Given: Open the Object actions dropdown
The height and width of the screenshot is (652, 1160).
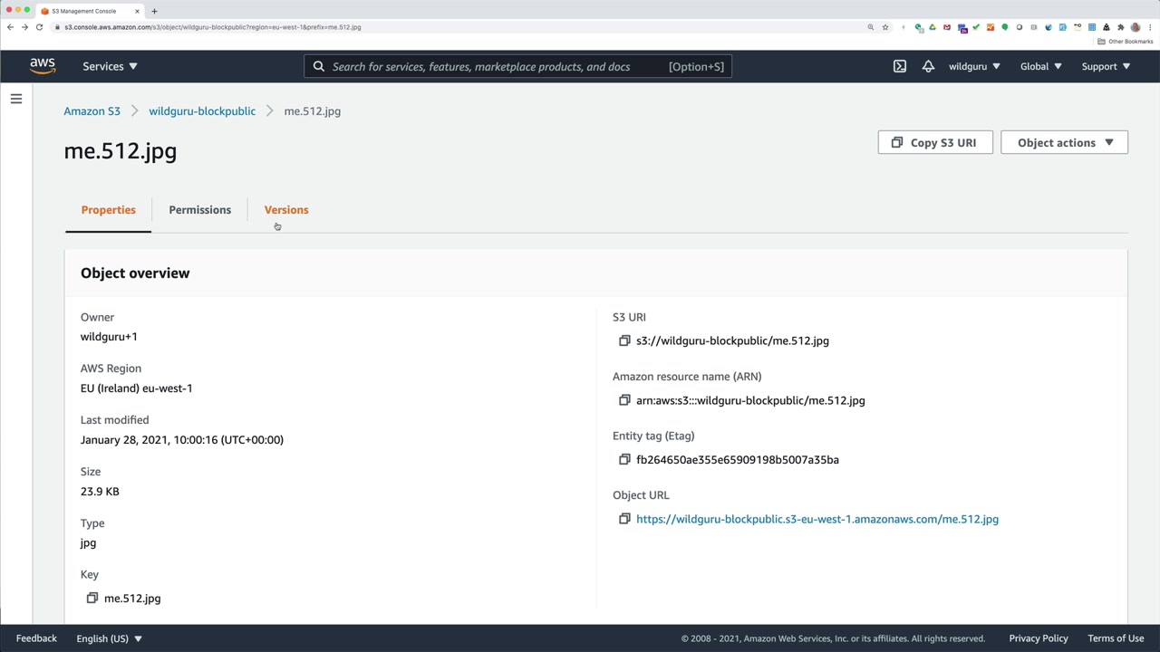Looking at the screenshot, I should coord(1064,143).
